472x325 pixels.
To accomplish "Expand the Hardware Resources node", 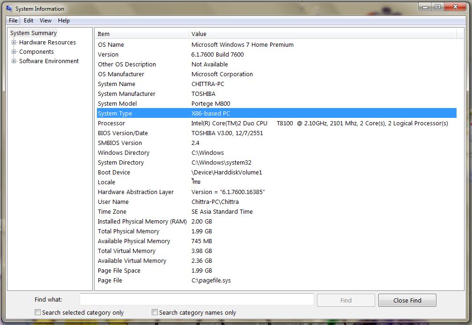I will 14,43.
